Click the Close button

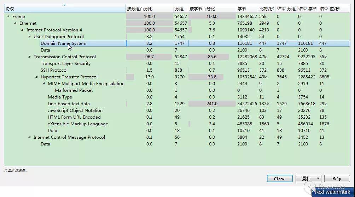pos(280,178)
